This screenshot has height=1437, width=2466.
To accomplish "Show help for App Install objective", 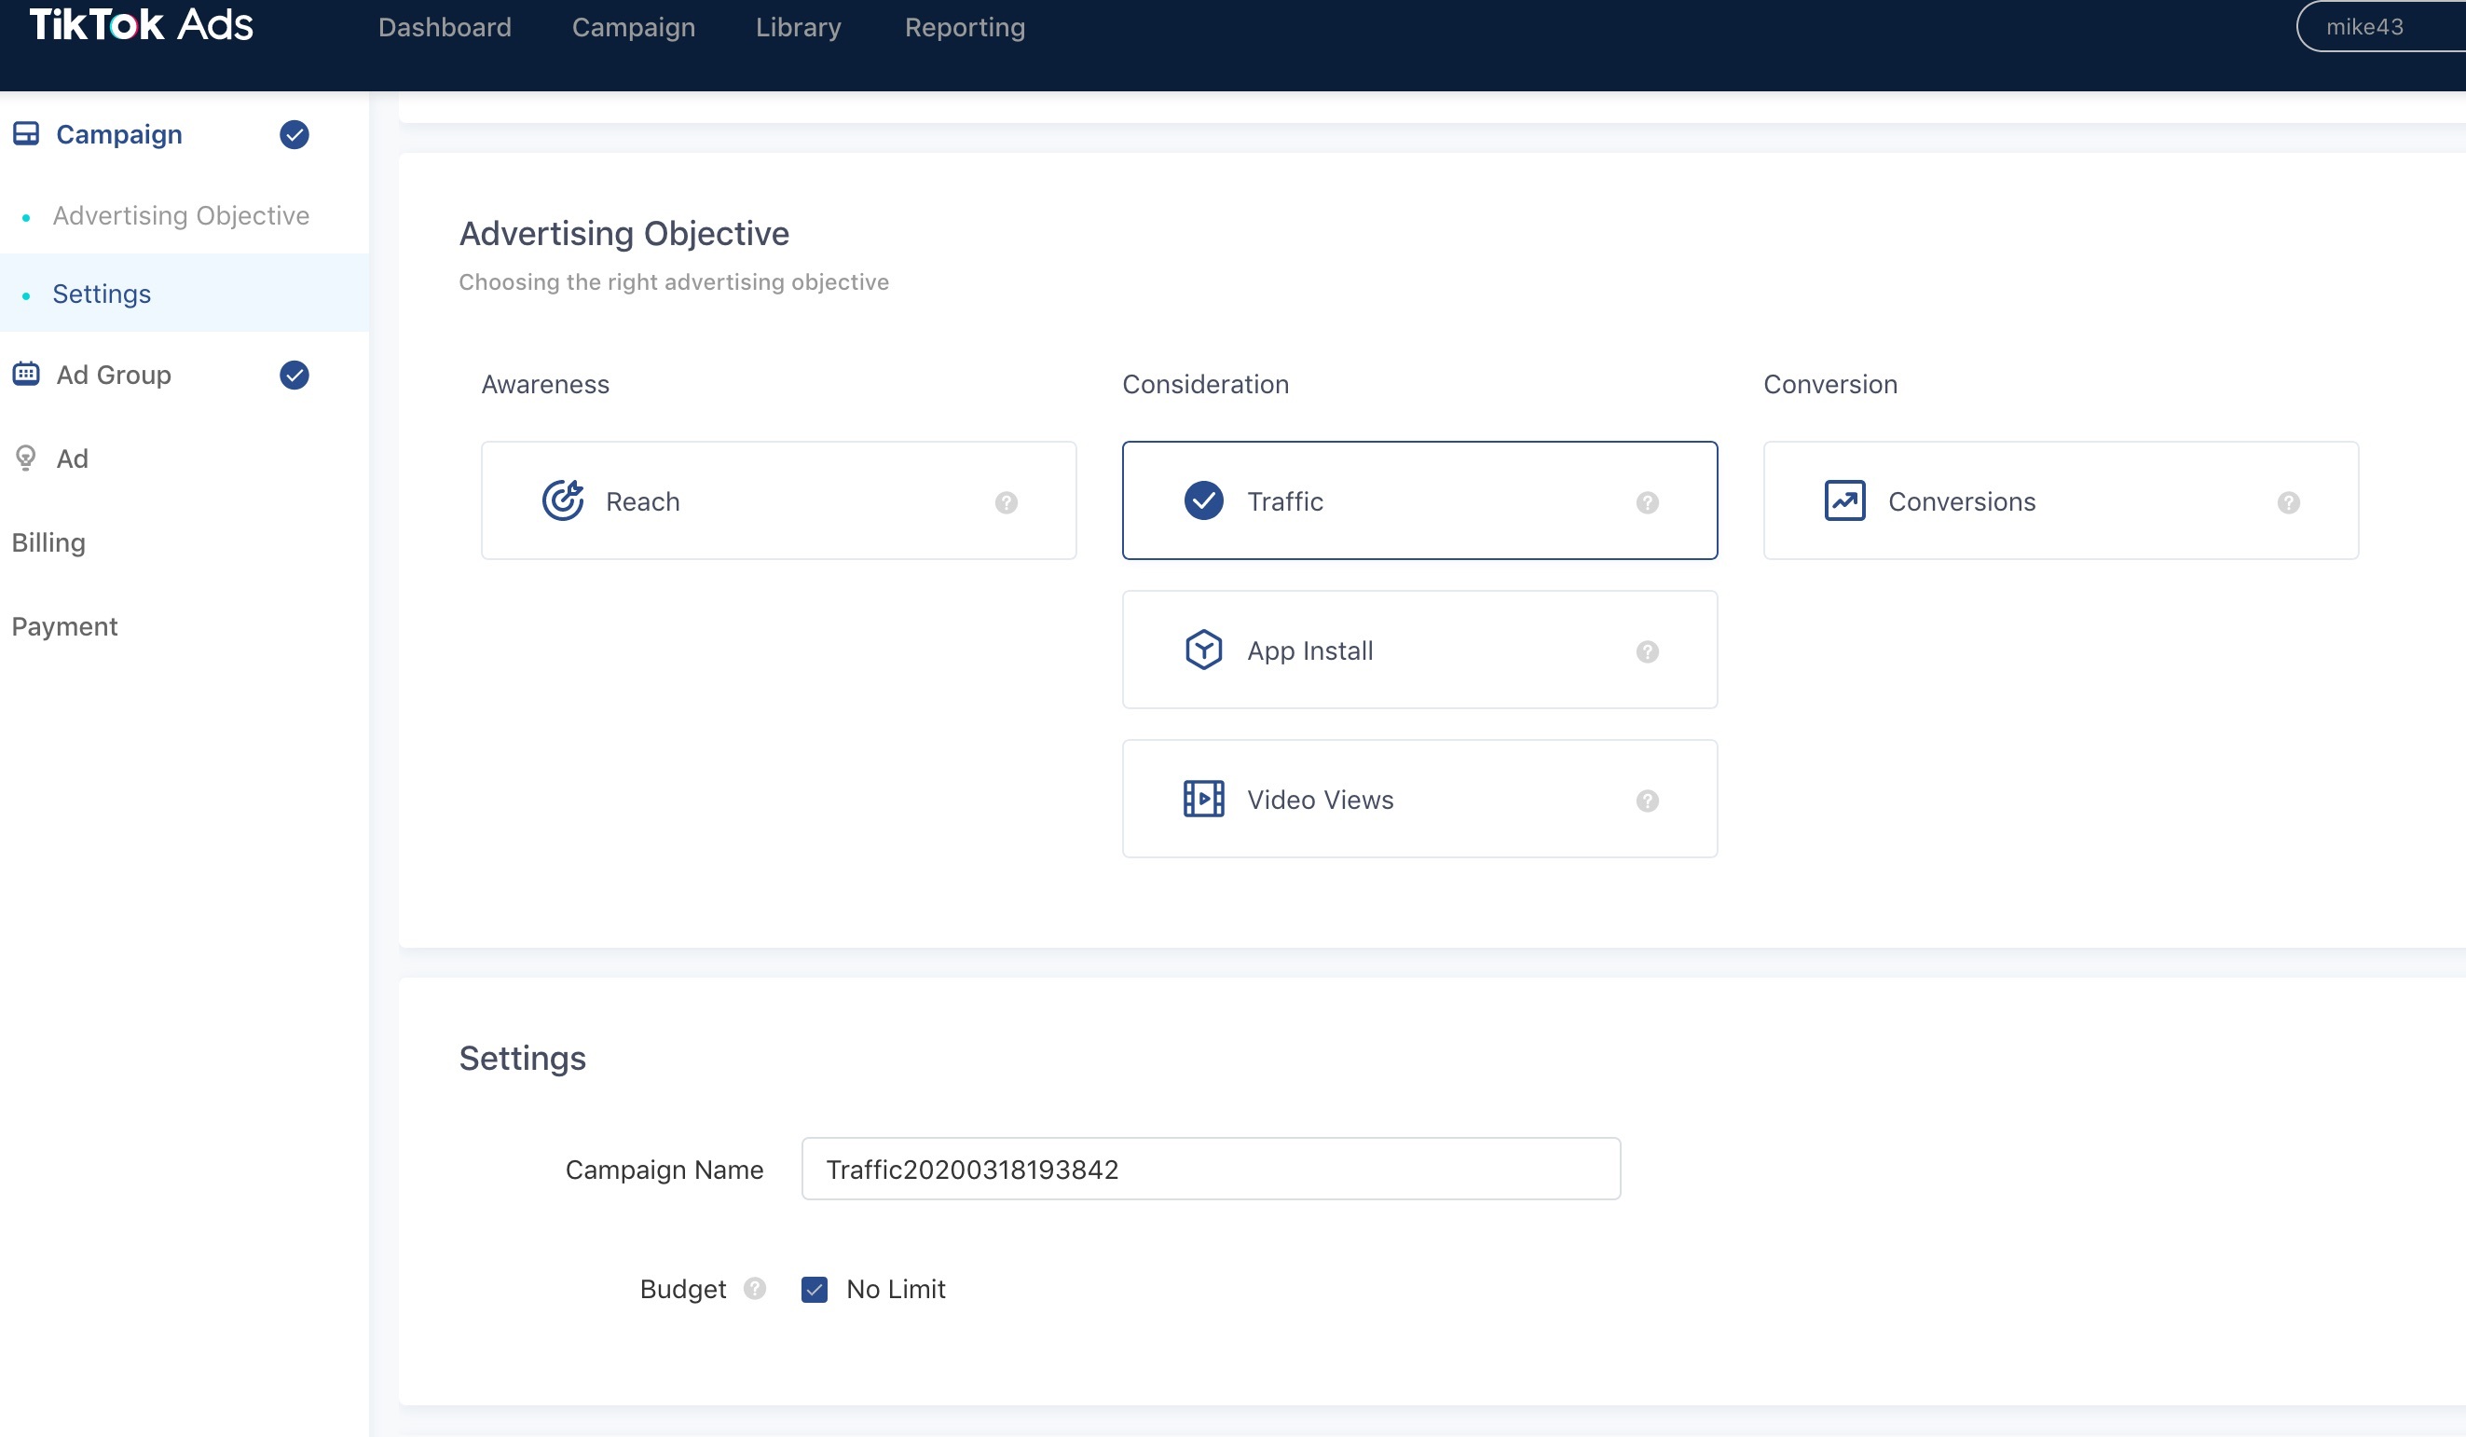I will click(x=1648, y=651).
